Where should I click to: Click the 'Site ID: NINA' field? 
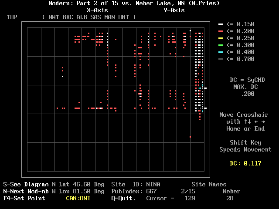click(x=136, y=185)
